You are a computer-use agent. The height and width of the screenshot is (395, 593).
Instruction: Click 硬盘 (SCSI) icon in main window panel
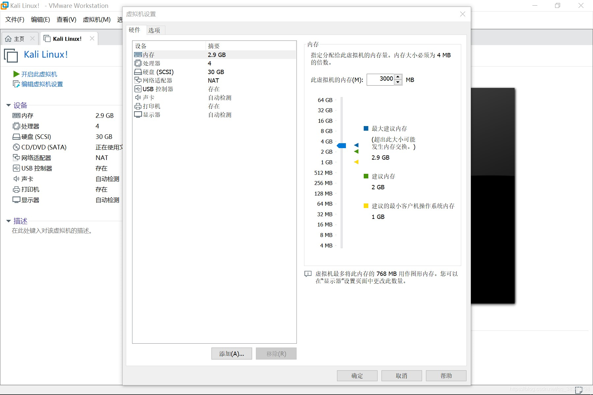[16, 137]
